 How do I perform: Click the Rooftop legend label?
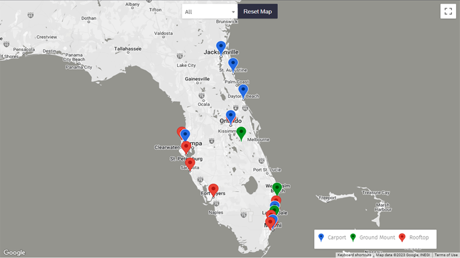(419, 237)
